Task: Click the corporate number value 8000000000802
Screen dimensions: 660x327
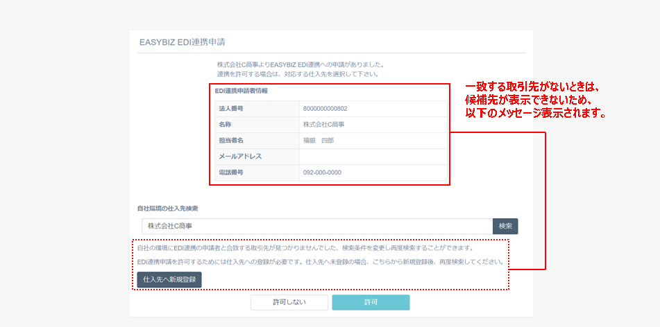Action: [x=325, y=109]
